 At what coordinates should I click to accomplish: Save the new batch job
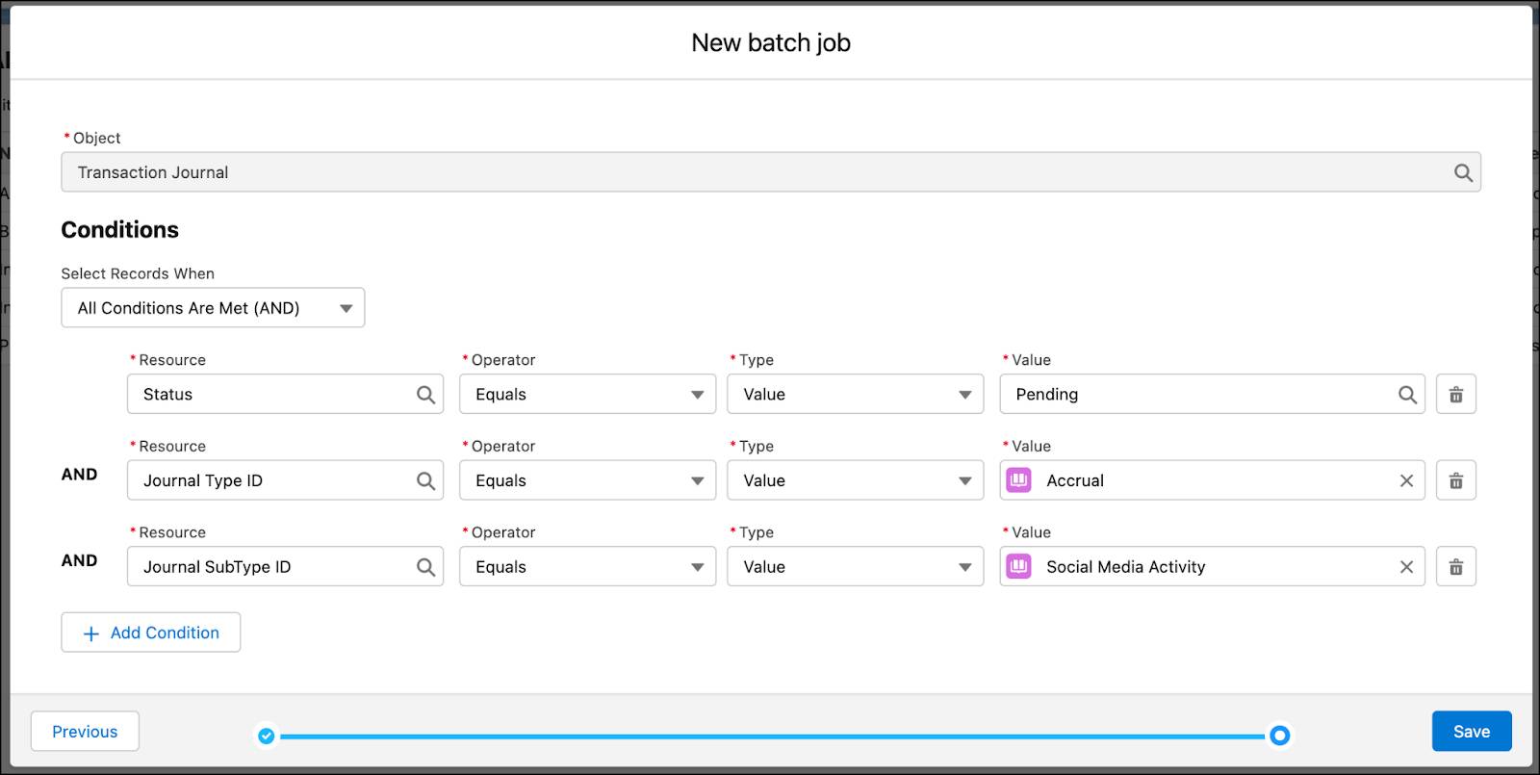(x=1471, y=732)
